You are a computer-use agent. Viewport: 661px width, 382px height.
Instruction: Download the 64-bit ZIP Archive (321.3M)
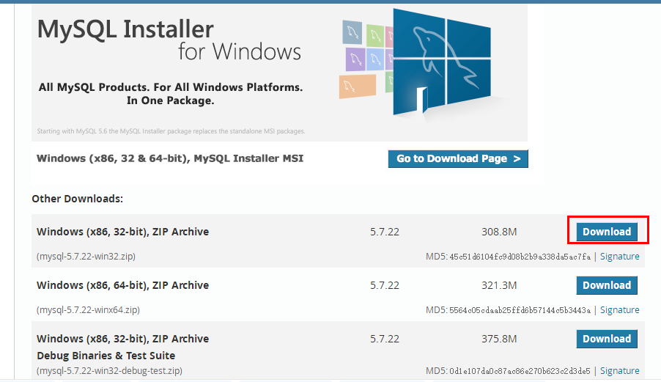(x=606, y=285)
